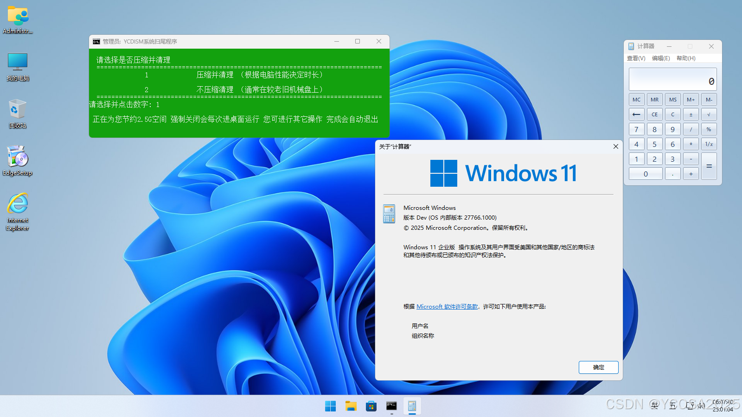
Task: Click the calculator title bar icon
Action: tap(631, 46)
